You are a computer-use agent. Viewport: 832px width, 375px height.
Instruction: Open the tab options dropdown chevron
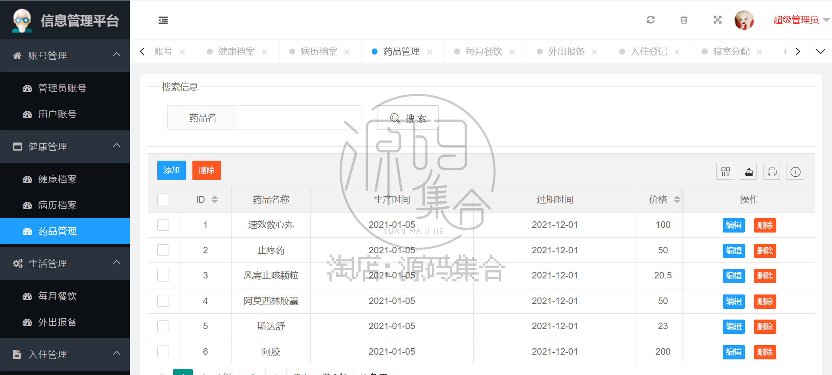coord(820,52)
